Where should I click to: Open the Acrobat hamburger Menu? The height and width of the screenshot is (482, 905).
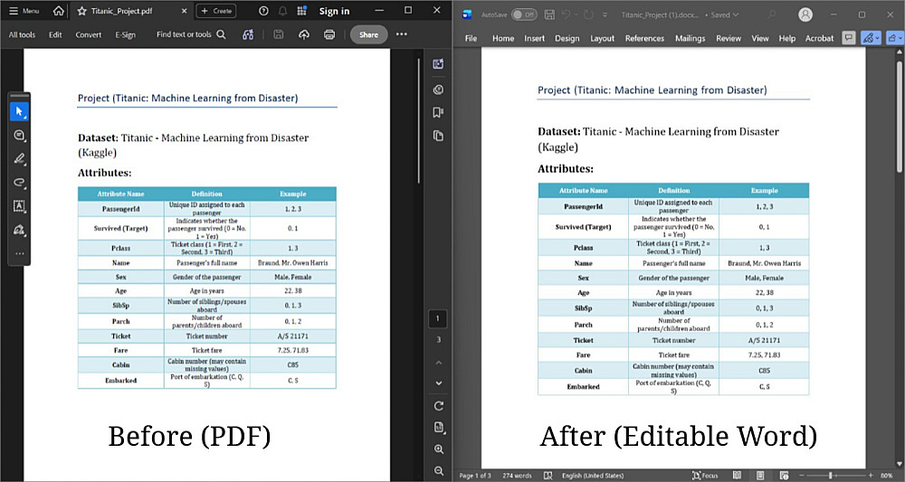24,11
